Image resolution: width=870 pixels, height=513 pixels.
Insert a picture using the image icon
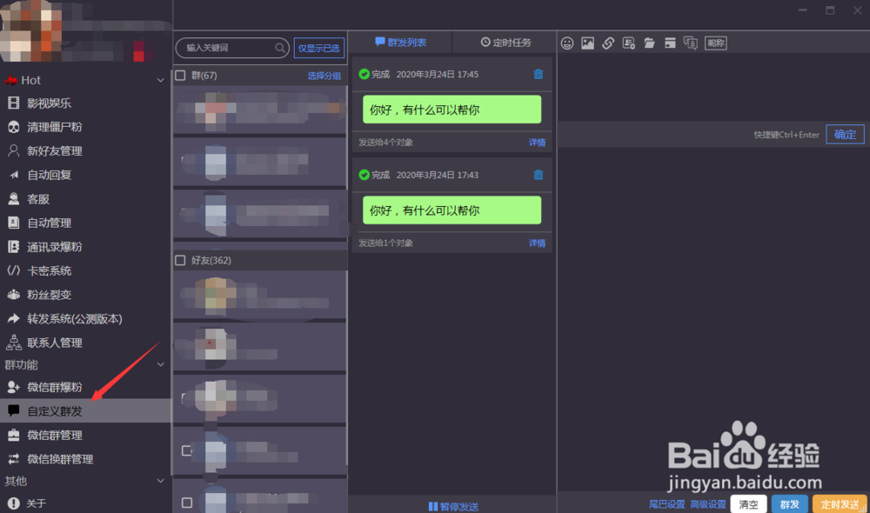[x=587, y=43]
